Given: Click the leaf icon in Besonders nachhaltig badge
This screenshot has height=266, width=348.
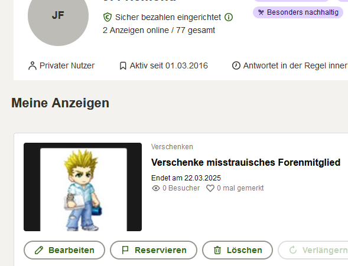Looking at the screenshot, I should (x=261, y=12).
